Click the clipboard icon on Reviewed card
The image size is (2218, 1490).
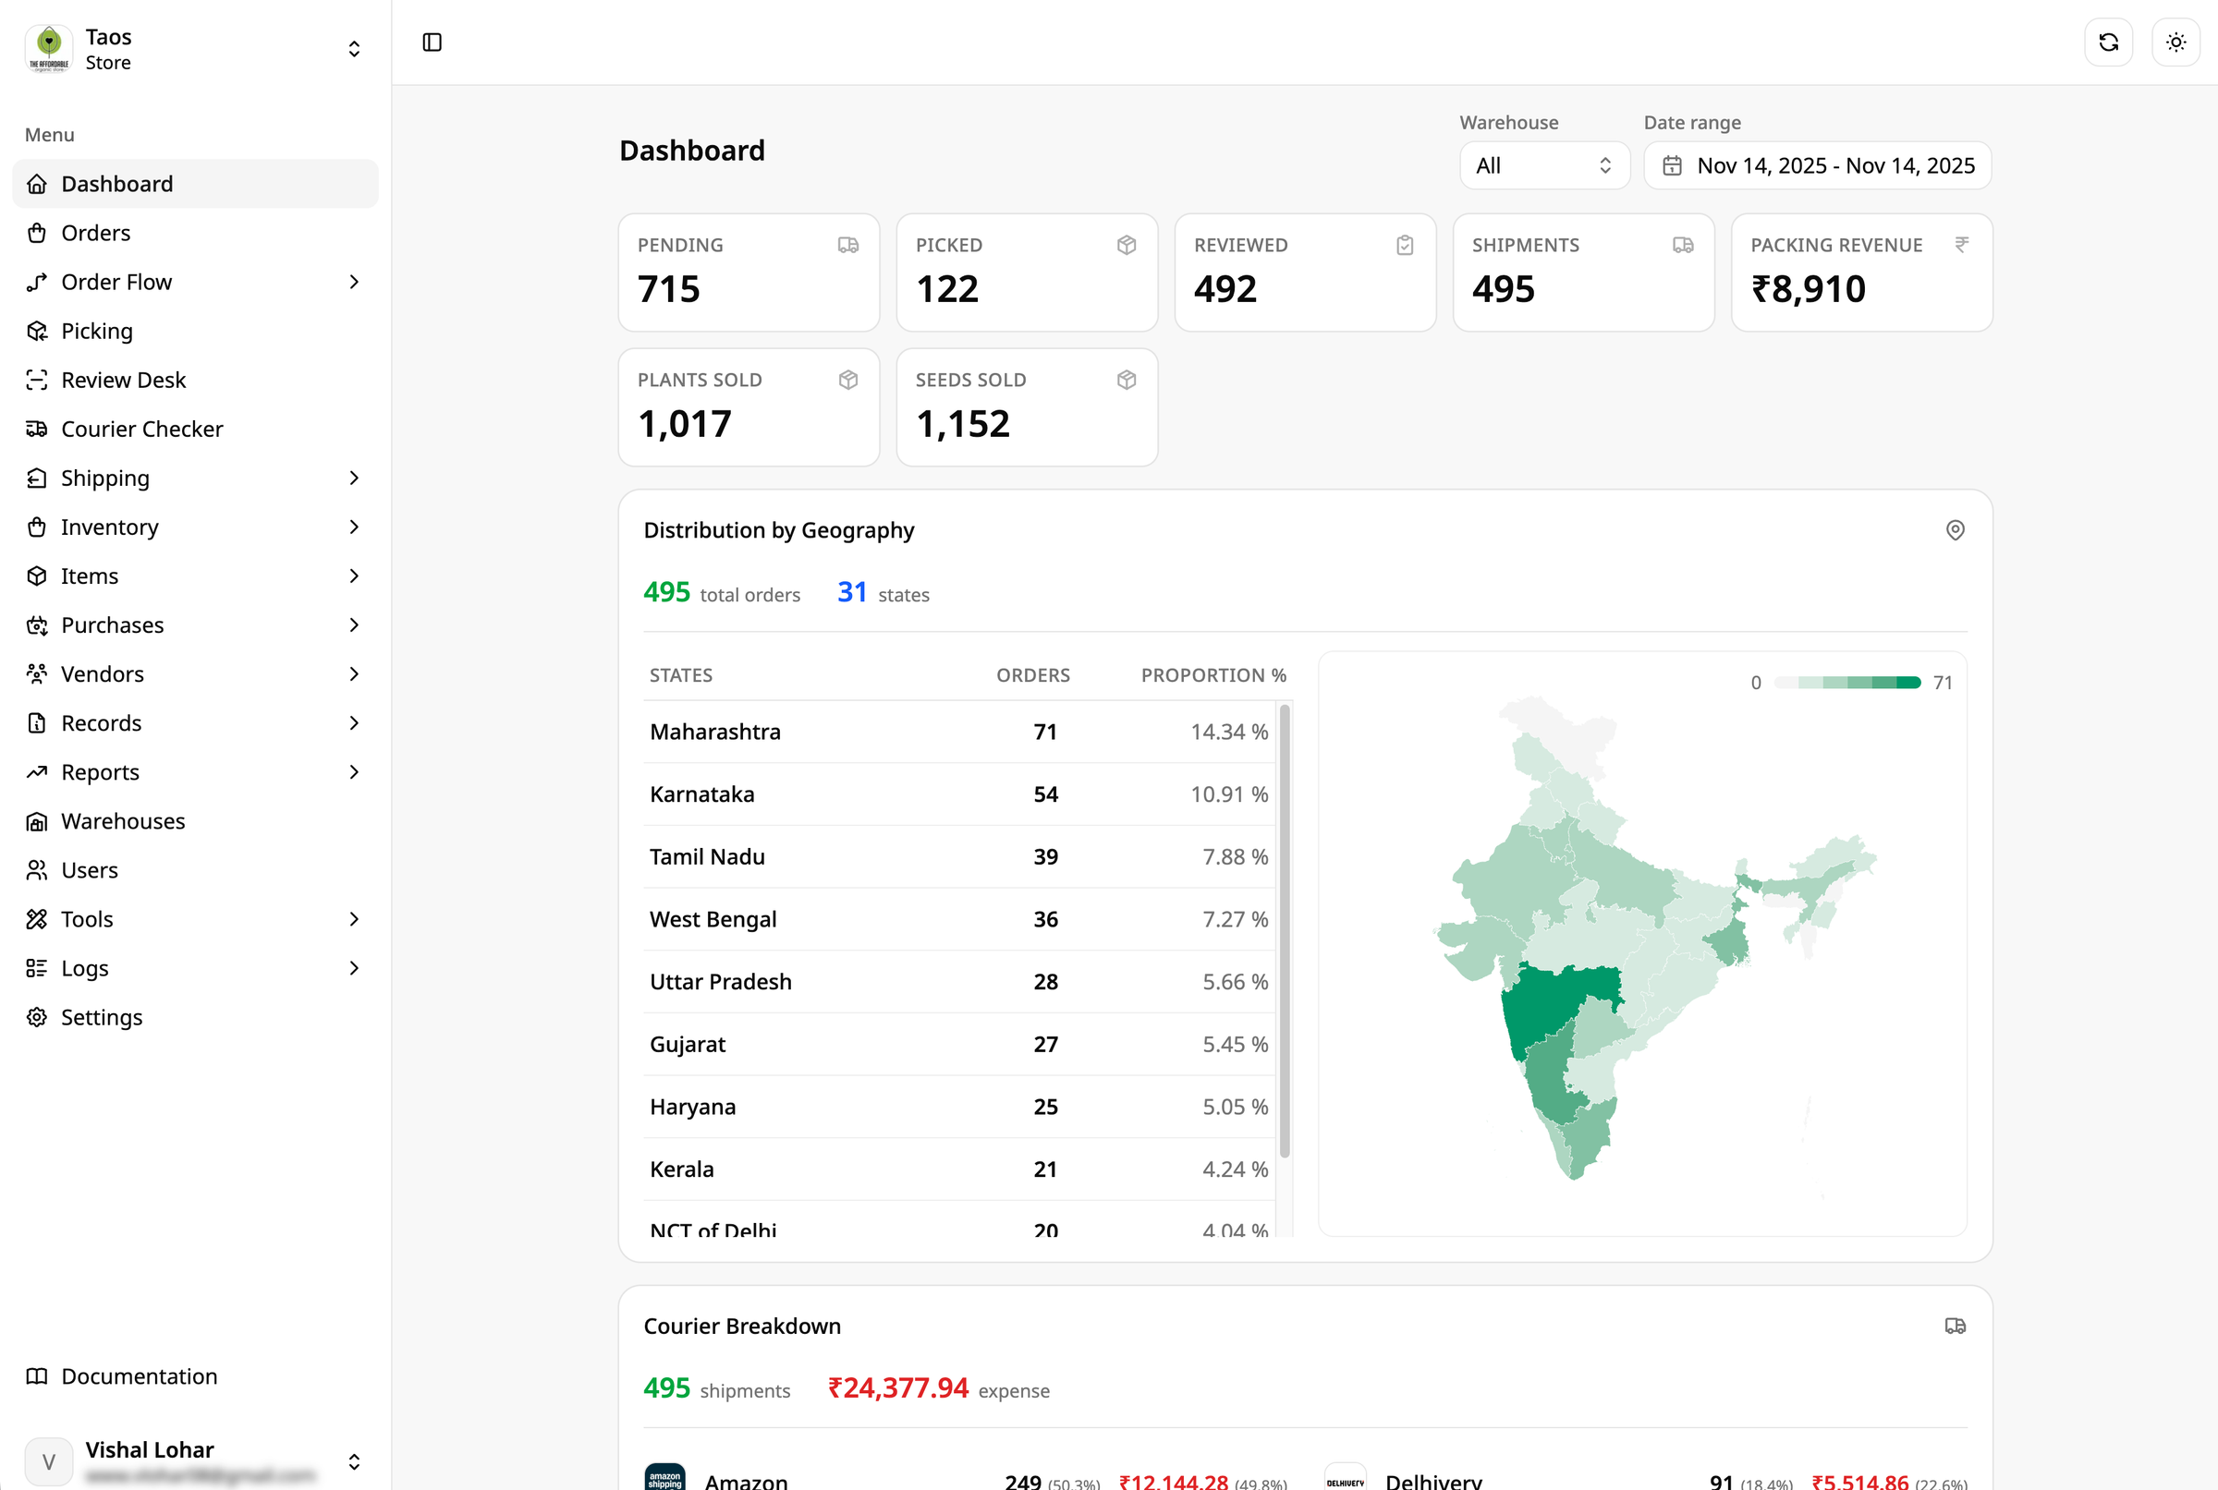[1404, 245]
